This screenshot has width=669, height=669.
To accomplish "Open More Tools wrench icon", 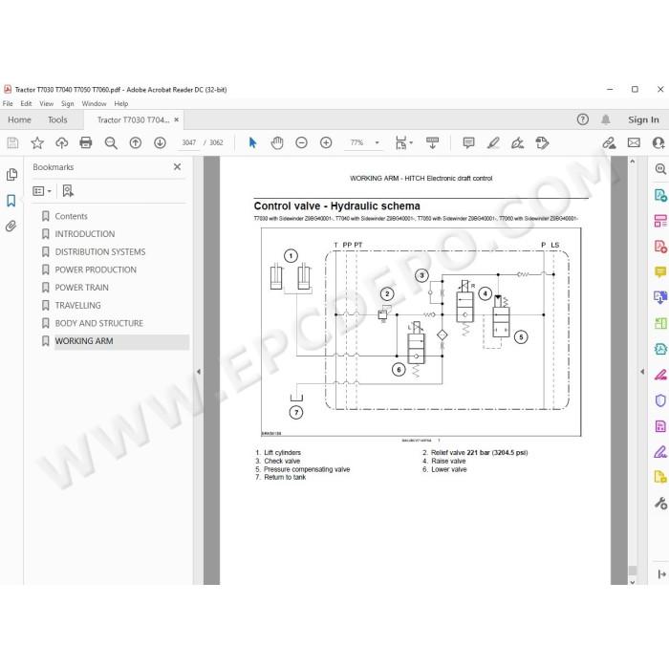I will [660, 503].
